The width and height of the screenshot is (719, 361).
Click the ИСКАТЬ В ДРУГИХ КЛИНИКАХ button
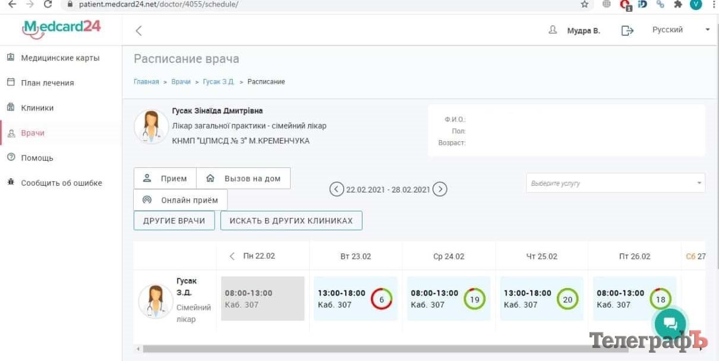[291, 221]
